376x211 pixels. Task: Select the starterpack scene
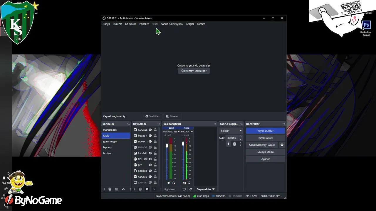116,130
